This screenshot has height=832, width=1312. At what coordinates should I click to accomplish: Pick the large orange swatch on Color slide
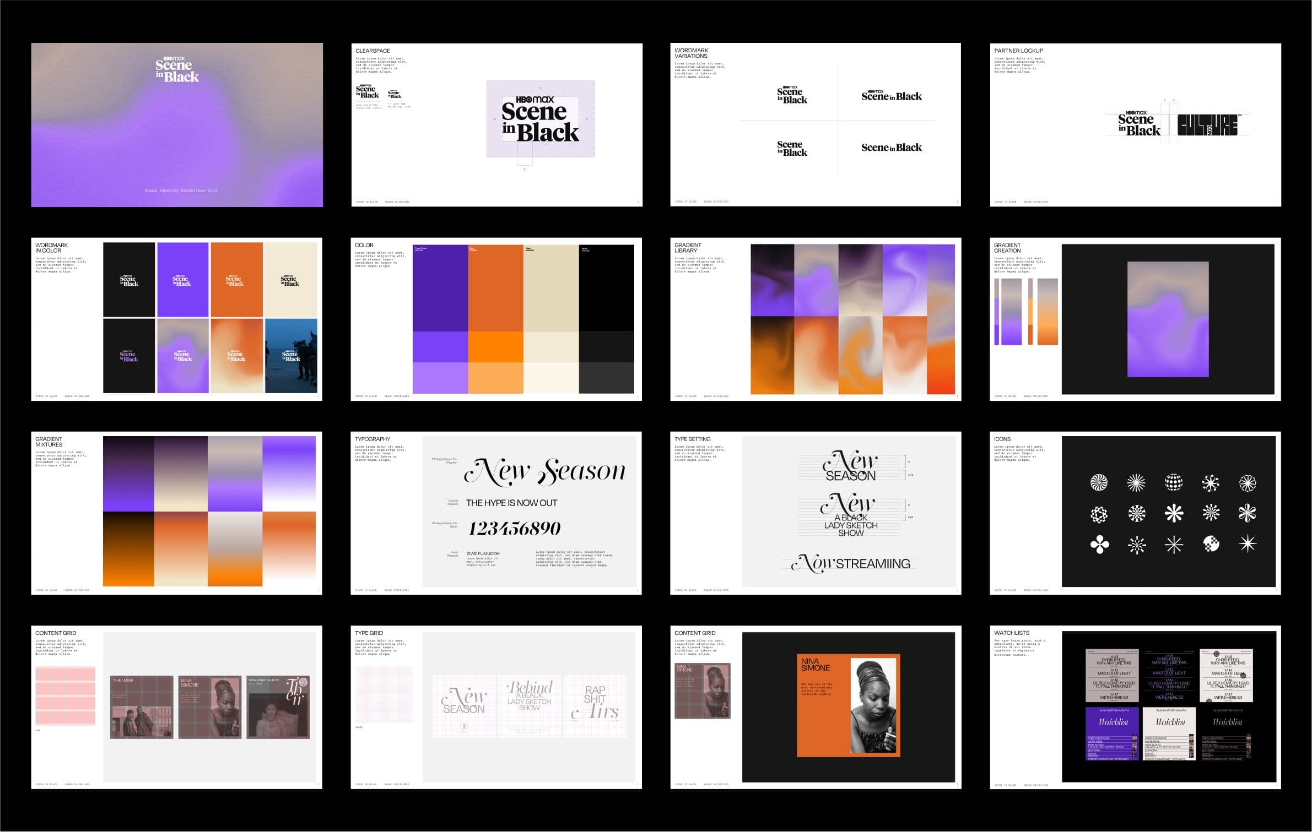495,288
